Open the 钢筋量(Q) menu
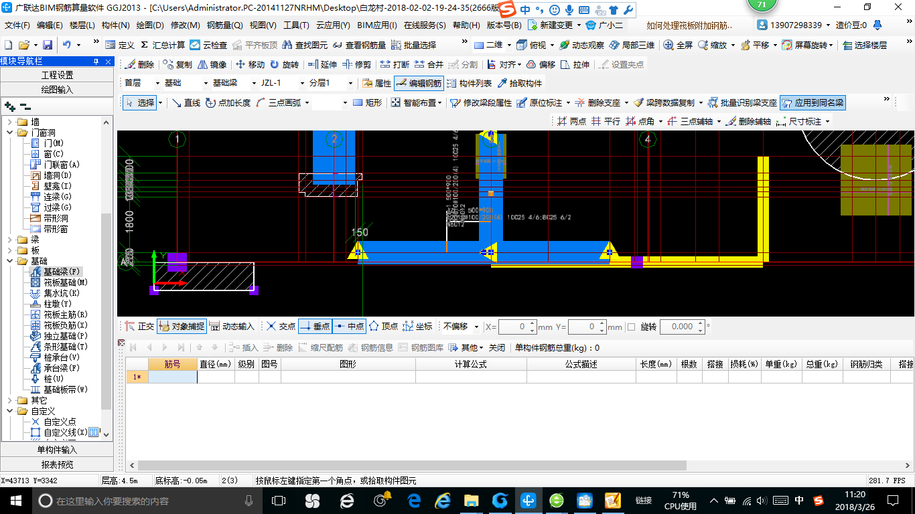 point(224,25)
